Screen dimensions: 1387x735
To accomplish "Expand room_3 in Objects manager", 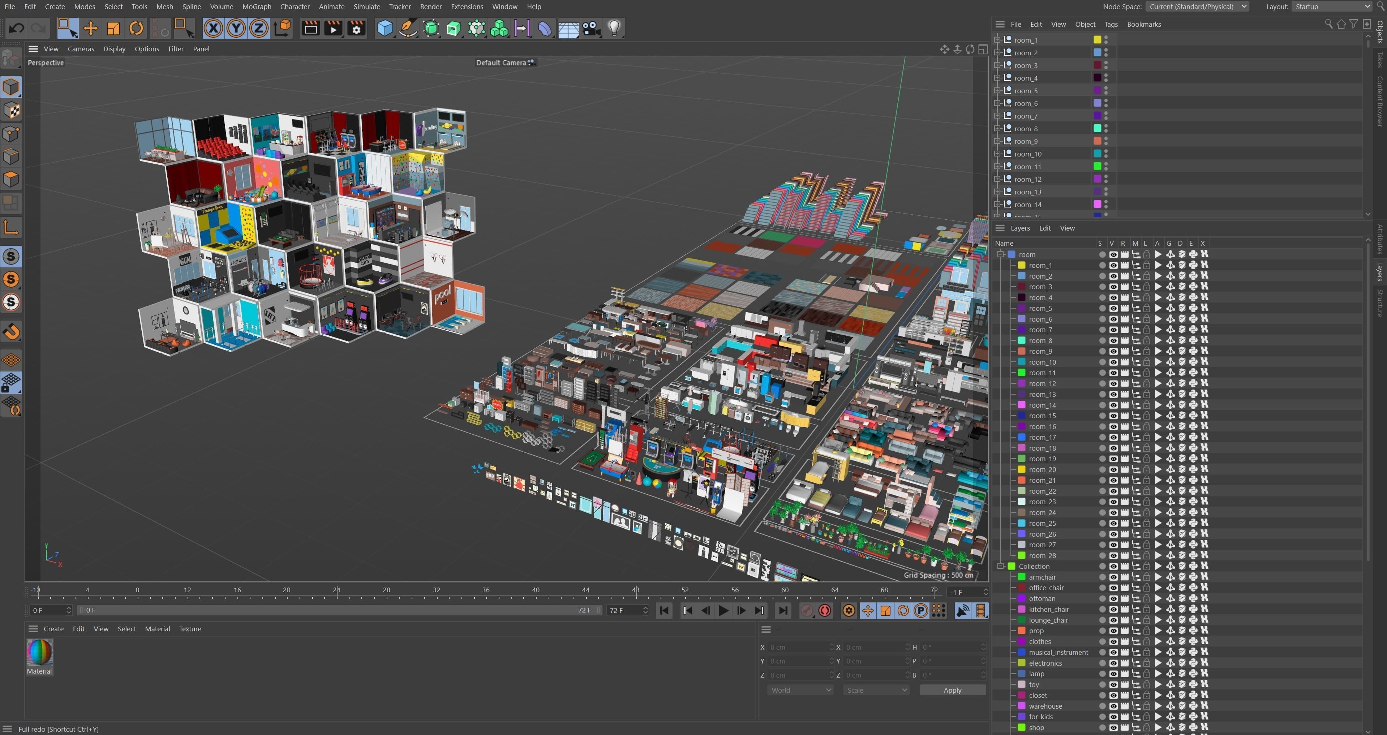I will click(997, 65).
